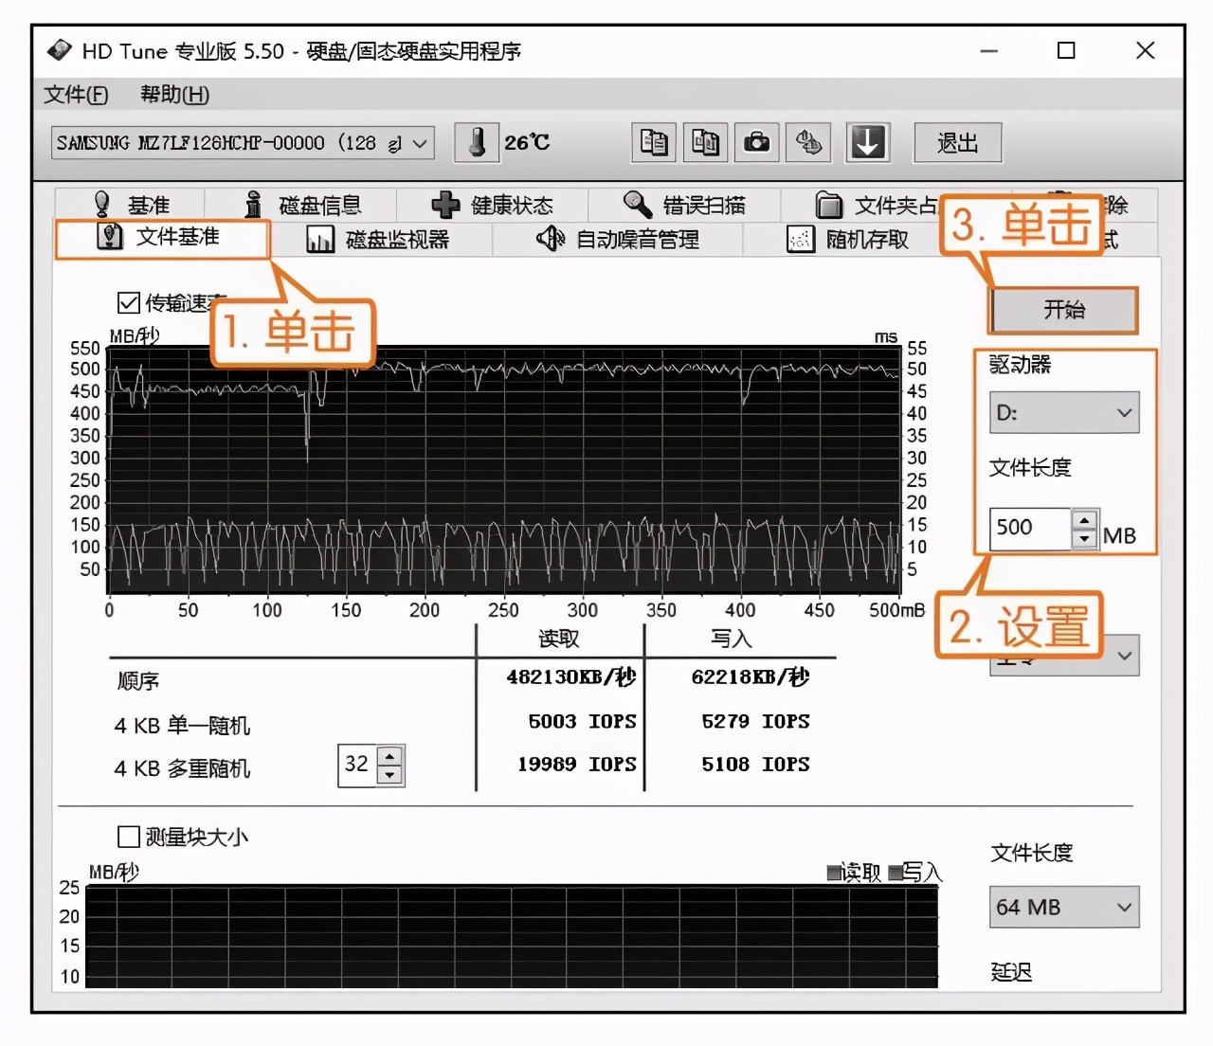Click the 26℃ temperature reading
Image resolution: width=1213 pixels, height=1046 pixels.
coord(527,143)
